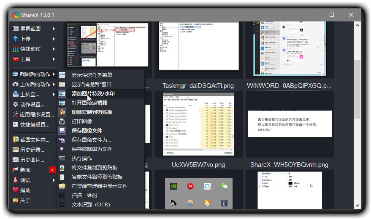This screenshot has height=219, width=371.
Task: Click the 在资源管理器中显示文件 folder icon
Action: click(x=62, y=186)
